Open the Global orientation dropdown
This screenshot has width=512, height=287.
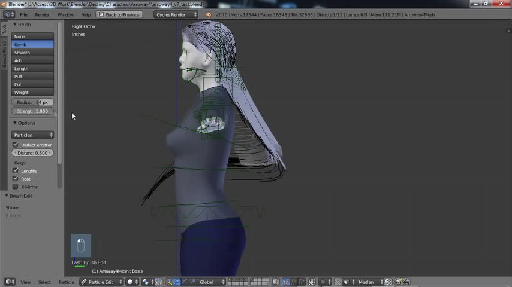click(x=212, y=282)
